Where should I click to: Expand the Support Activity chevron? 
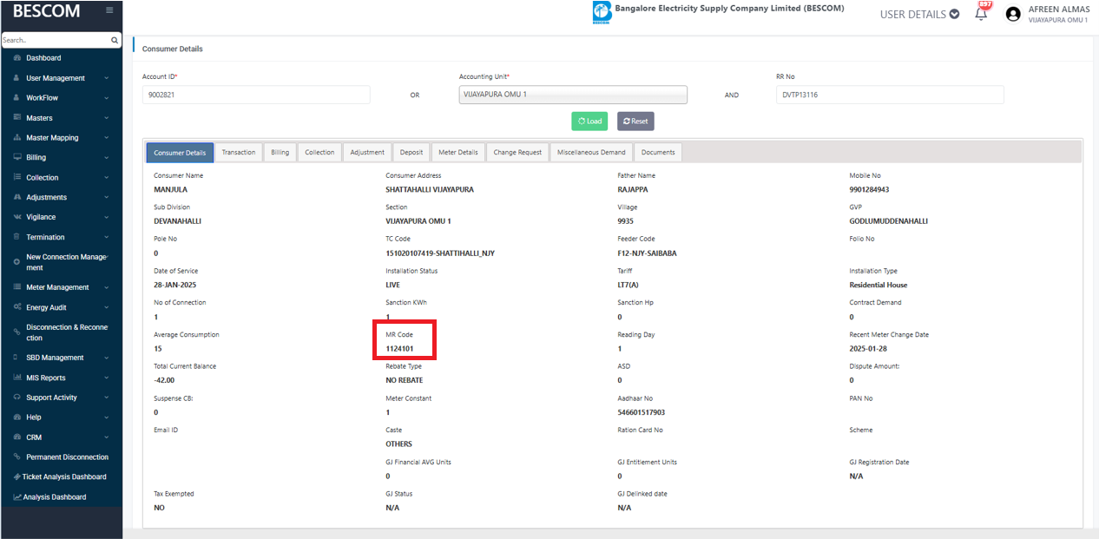[106, 398]
